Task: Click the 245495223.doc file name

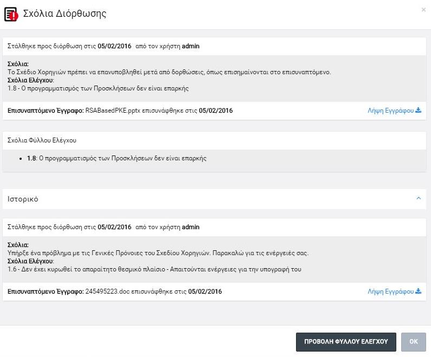Action: click(107, 291)
